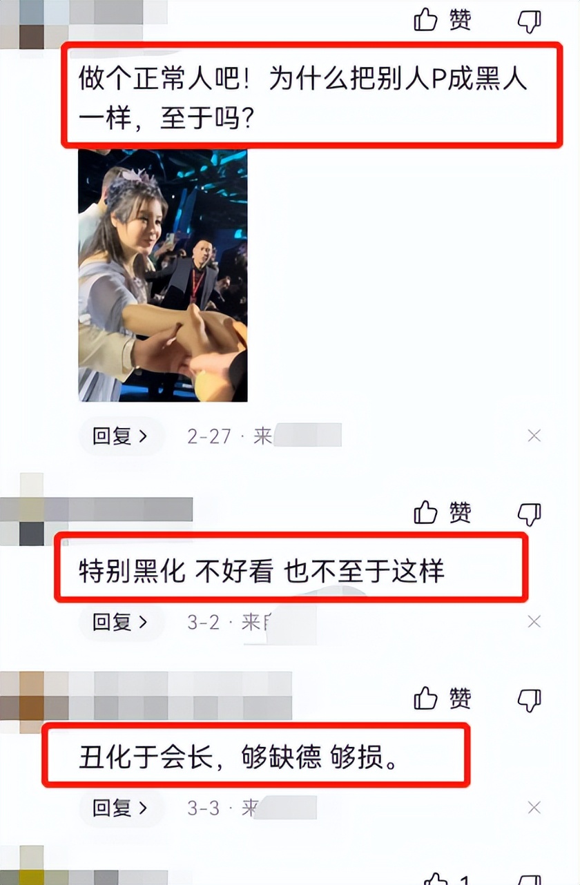Click the 赞 label on the first comment
Image resolution: width=580 pixels, height=885 pixels.
[461, 21]
